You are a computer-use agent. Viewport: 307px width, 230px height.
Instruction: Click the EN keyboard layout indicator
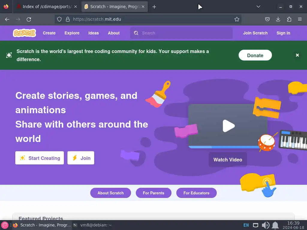coord(246,225)
